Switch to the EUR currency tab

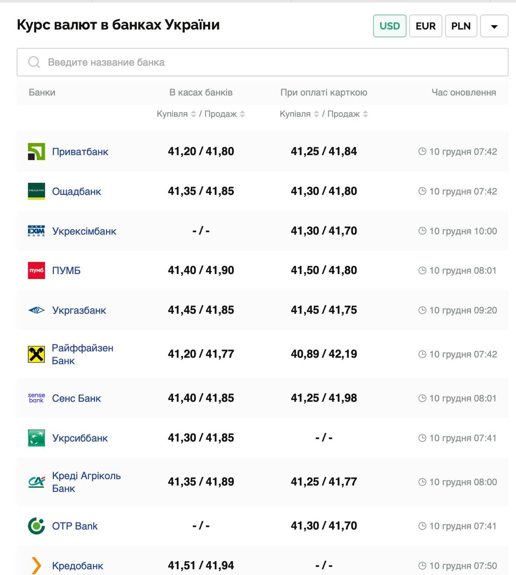[x=425, y=26]
